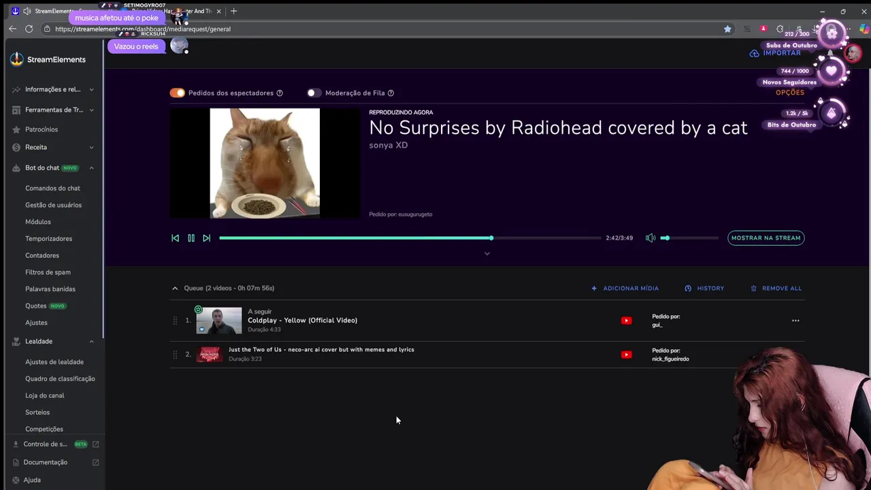The width and height of the screenshot is (871, 490).
Task: Expand player details chevron below progress bar
Action: coord(487,254)
